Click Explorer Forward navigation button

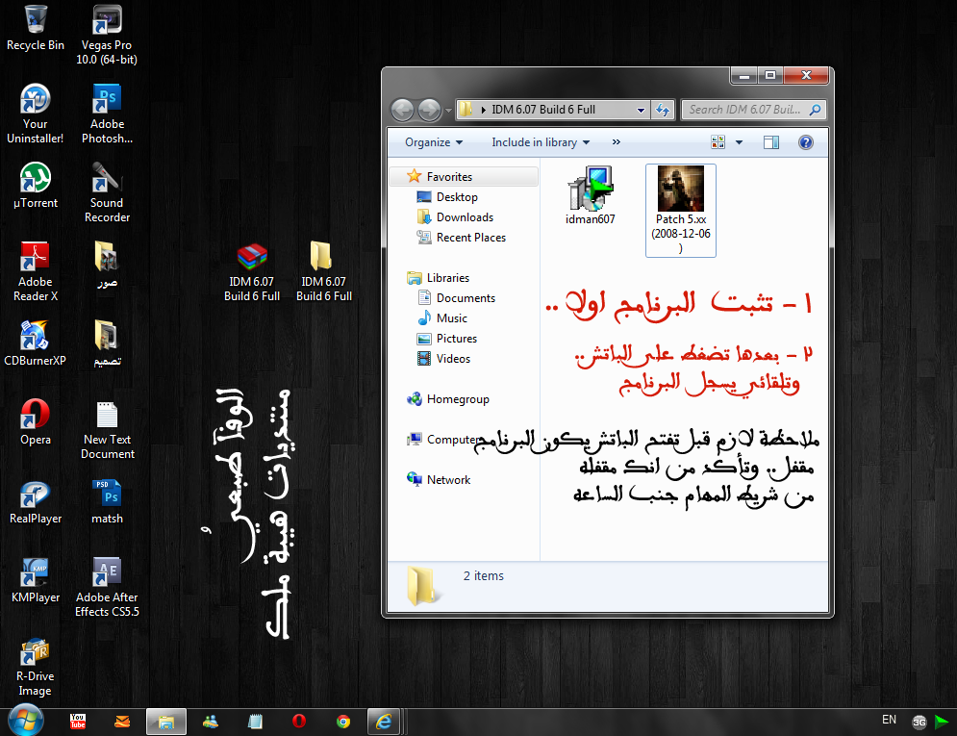click(x=430, y=110)
